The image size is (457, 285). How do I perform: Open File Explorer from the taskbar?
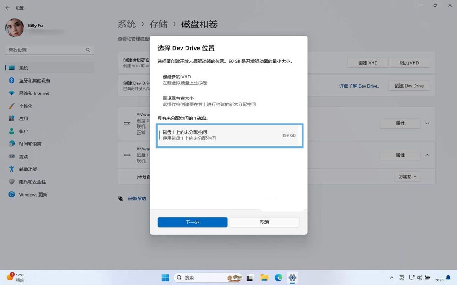coord(264,277)
